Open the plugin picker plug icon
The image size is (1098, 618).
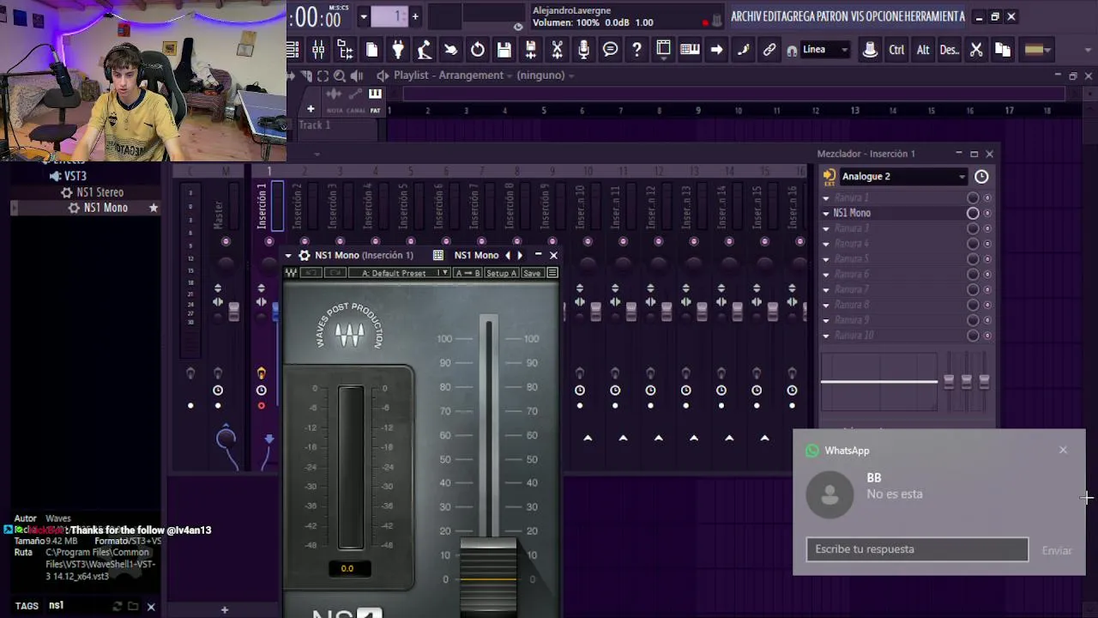coord(398,50)
